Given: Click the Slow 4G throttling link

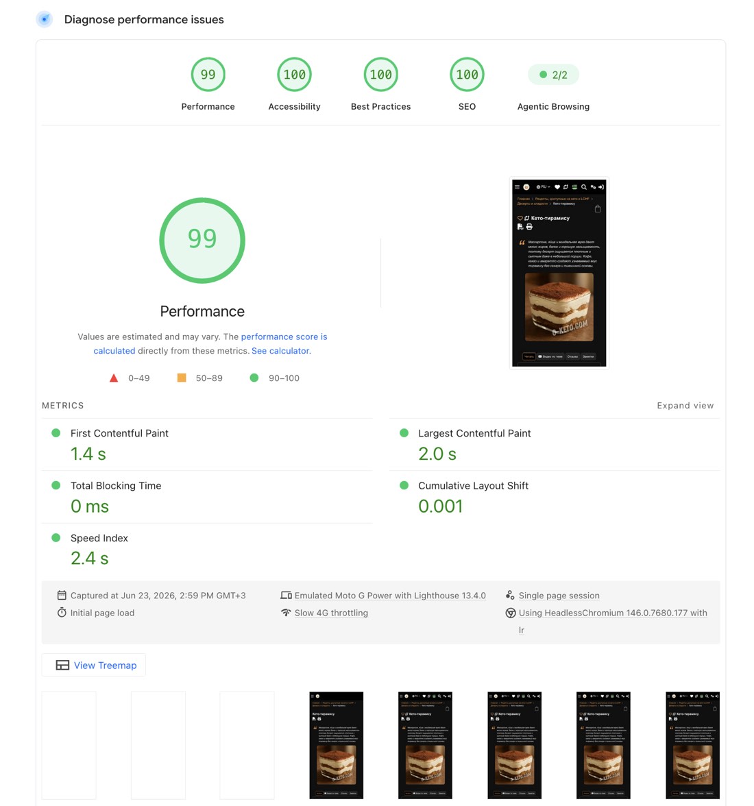Looking at the screenshot, I should [x=331, y=613].
